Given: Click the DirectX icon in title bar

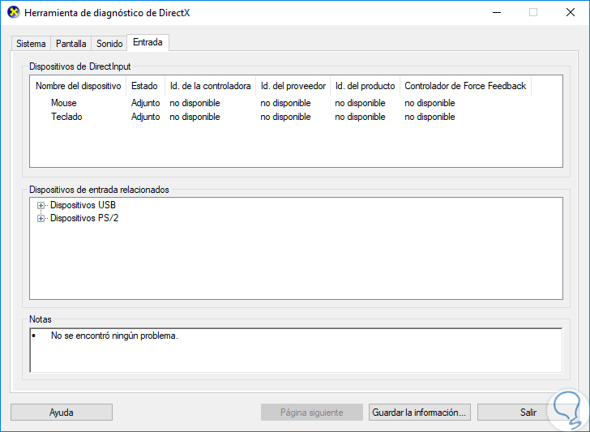Looking at the screenshot, I should [13, 12].
